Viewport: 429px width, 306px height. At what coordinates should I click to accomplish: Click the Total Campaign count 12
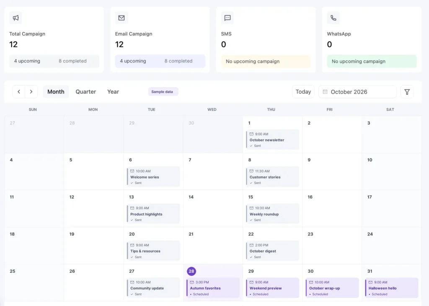coord(13,44)
